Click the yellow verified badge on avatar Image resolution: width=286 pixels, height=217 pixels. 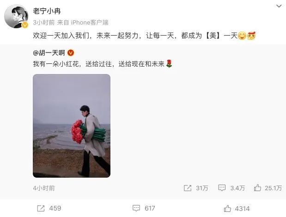coord(25,25)
